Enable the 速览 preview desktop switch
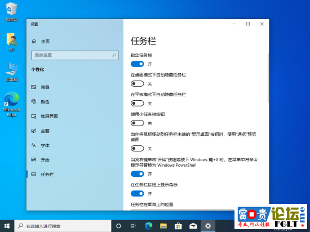Viewport: 310px width, 232px height. coord(138,149)
